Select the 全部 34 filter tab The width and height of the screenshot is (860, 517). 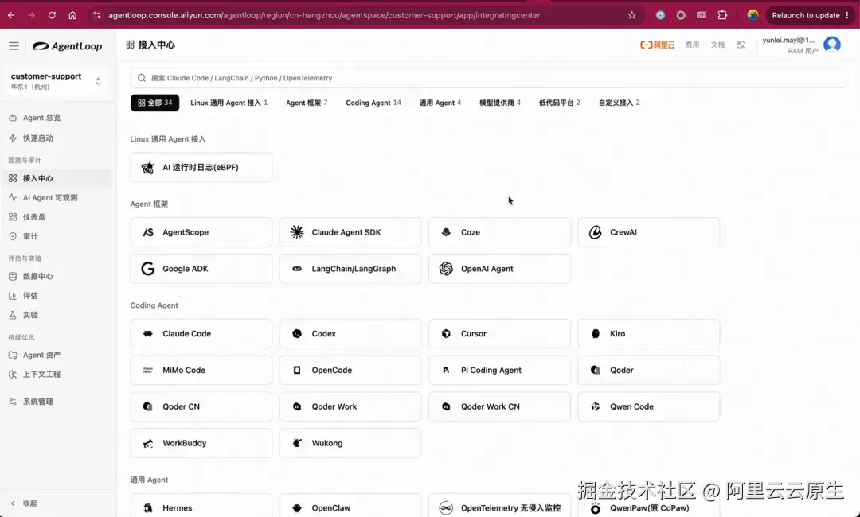point(154,103)
